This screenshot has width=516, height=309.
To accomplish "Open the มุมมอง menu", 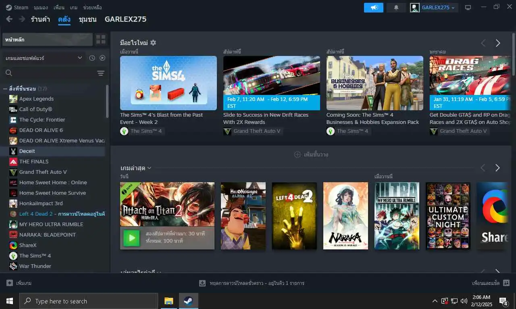I will [x=41, y=8].
